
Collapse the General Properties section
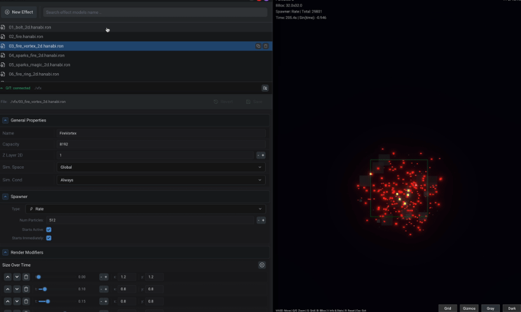(x=5, y=120)
